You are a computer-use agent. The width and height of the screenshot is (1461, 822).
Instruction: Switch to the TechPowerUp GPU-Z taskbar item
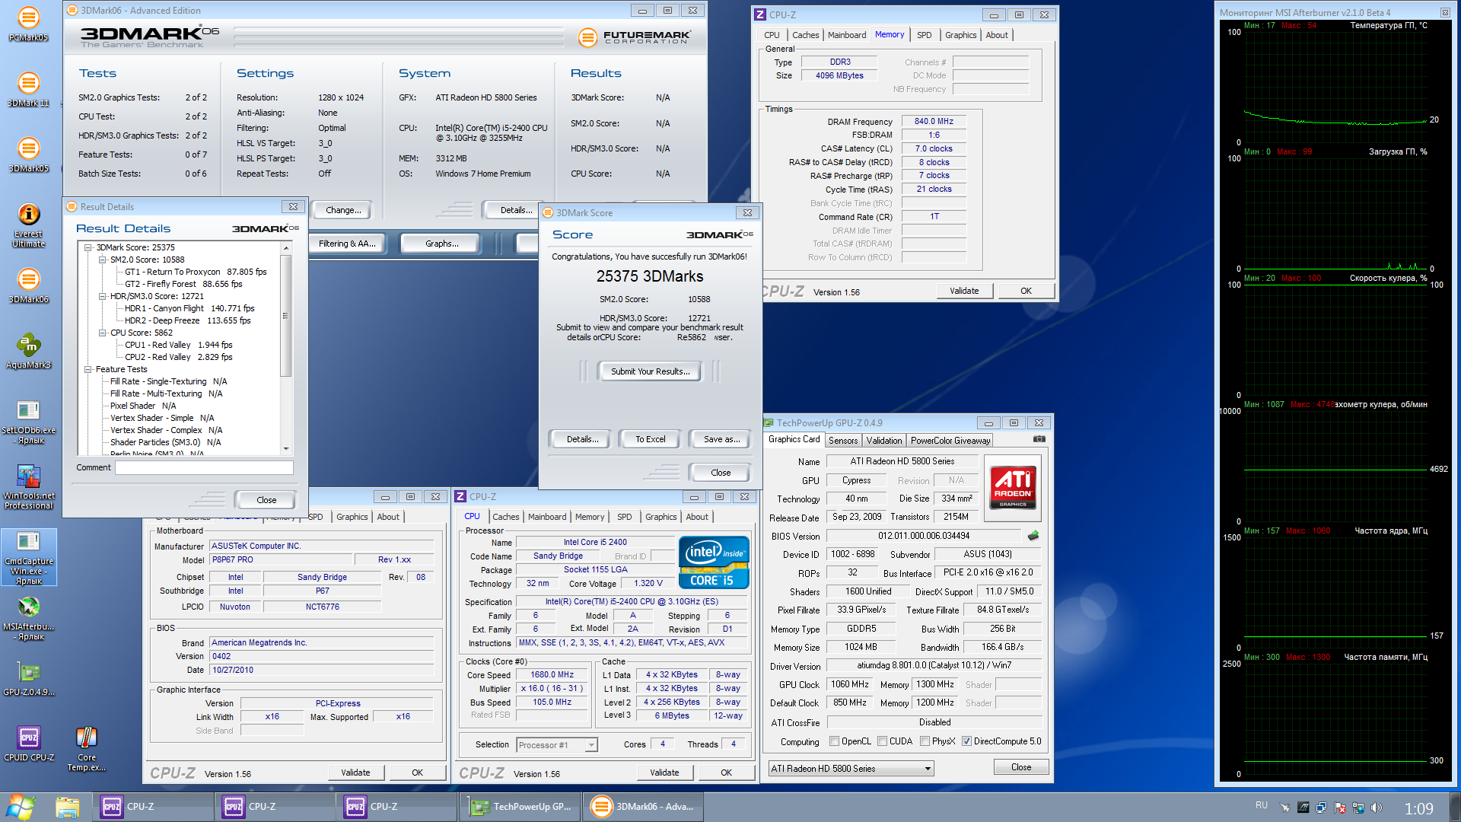pyautogui.click(x=520, y=807)
